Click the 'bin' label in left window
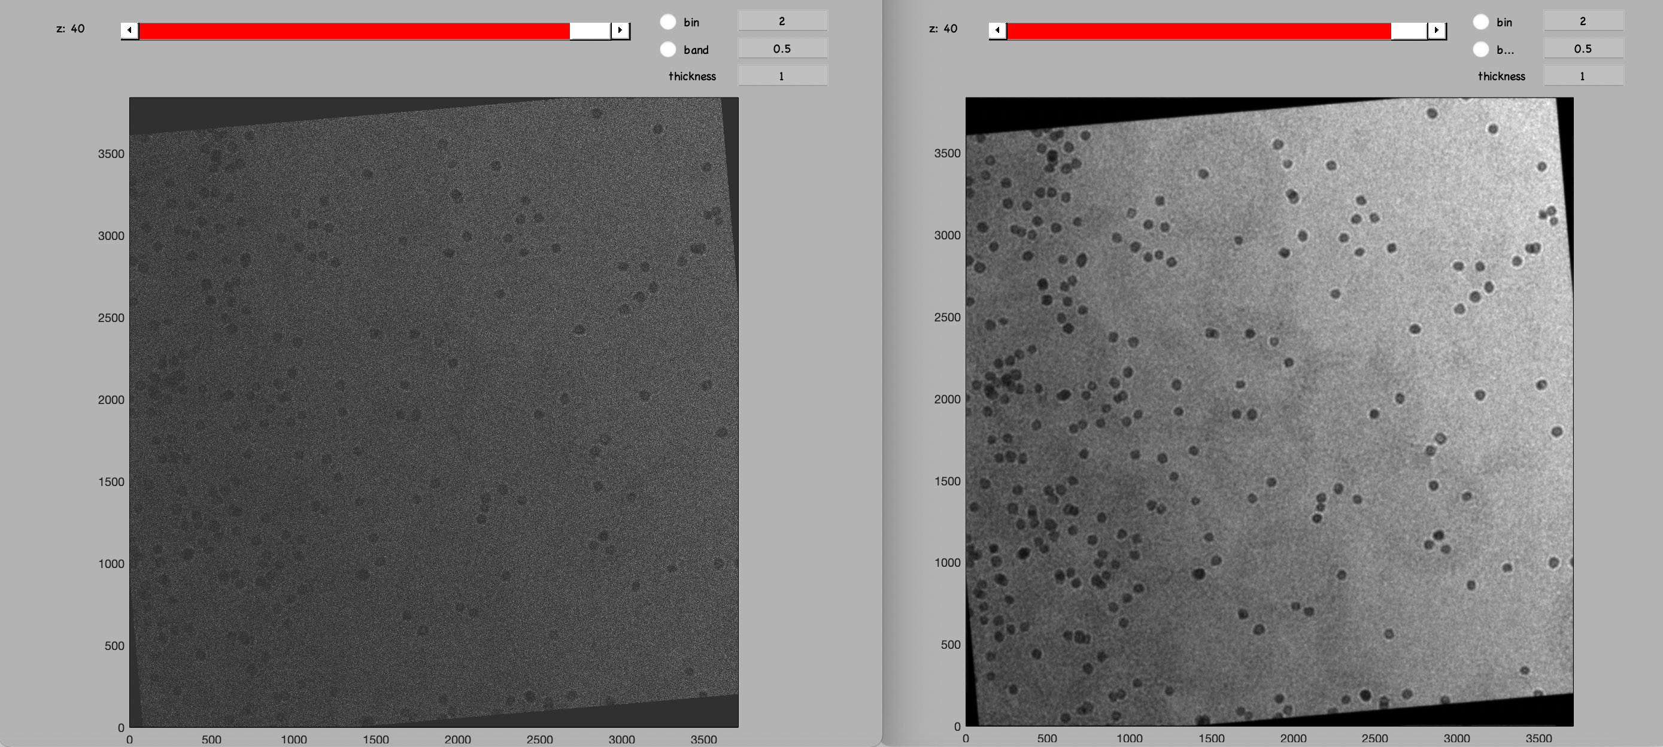The width and height of the screenshot is (1663, 747). click(691, 22)
